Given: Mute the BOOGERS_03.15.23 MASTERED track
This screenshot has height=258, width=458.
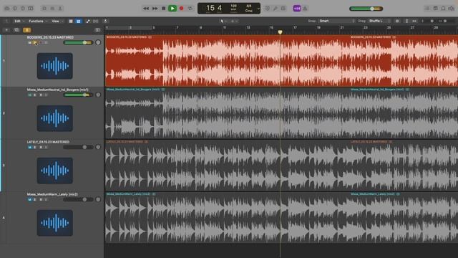Looking at the screenshot, I should coord(30,43).
